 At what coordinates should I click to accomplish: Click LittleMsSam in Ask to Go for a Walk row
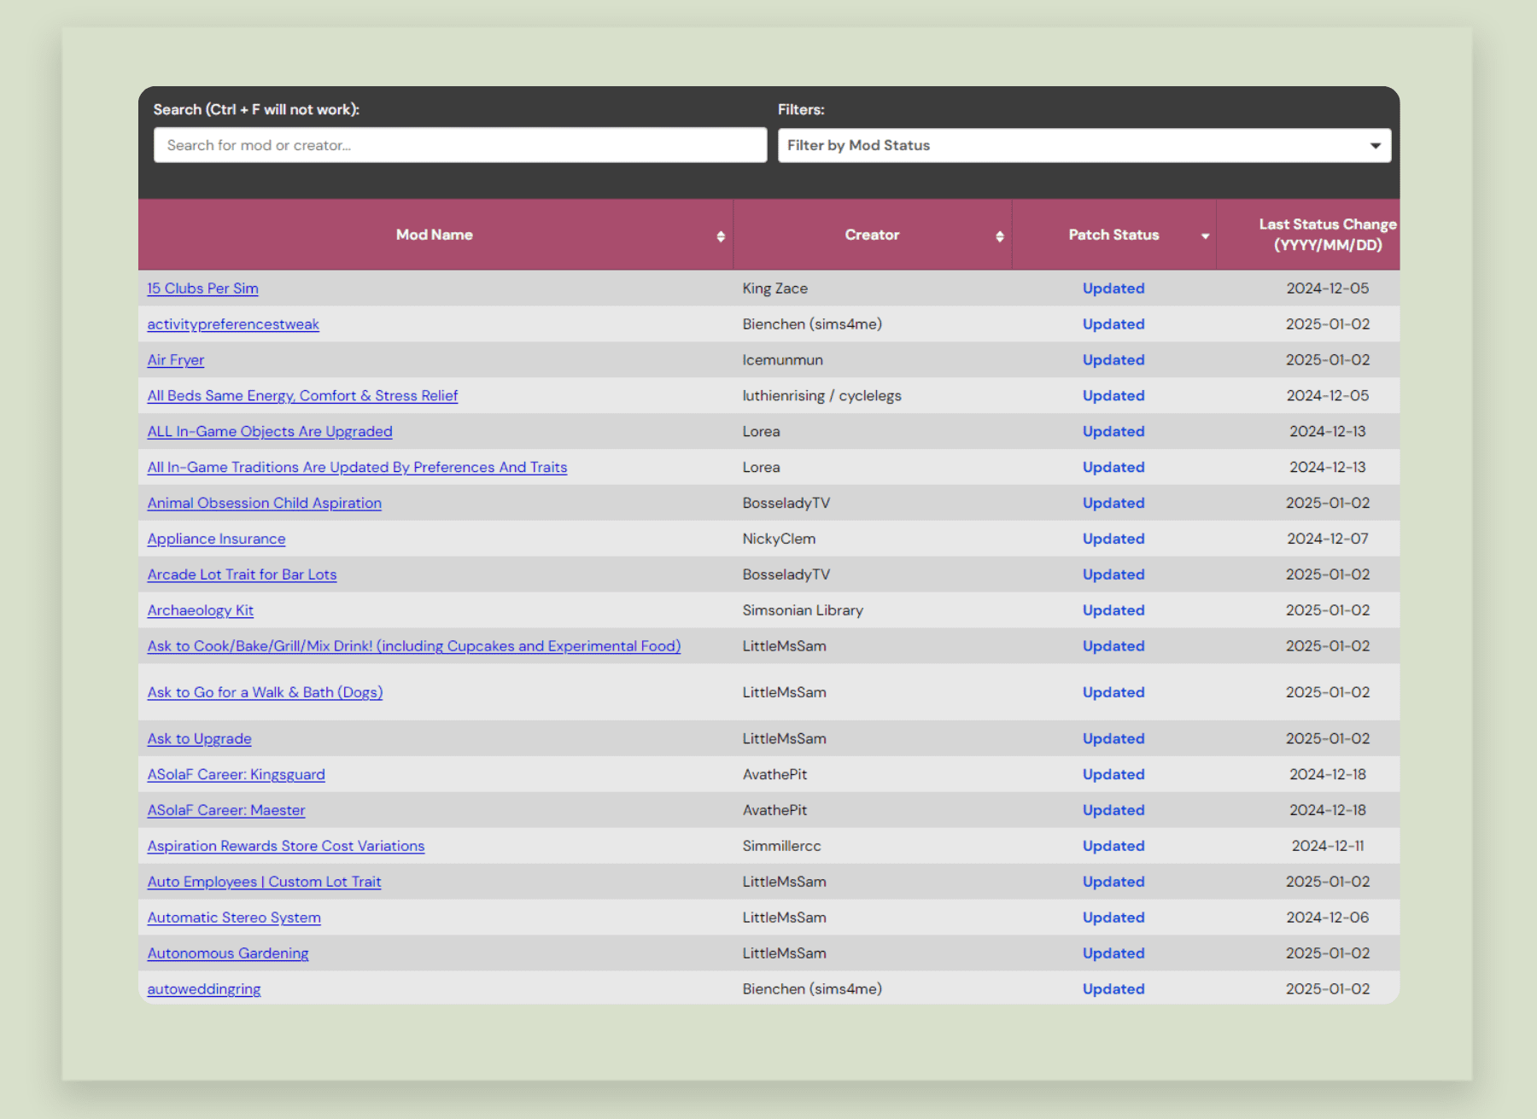coord(784,693)
